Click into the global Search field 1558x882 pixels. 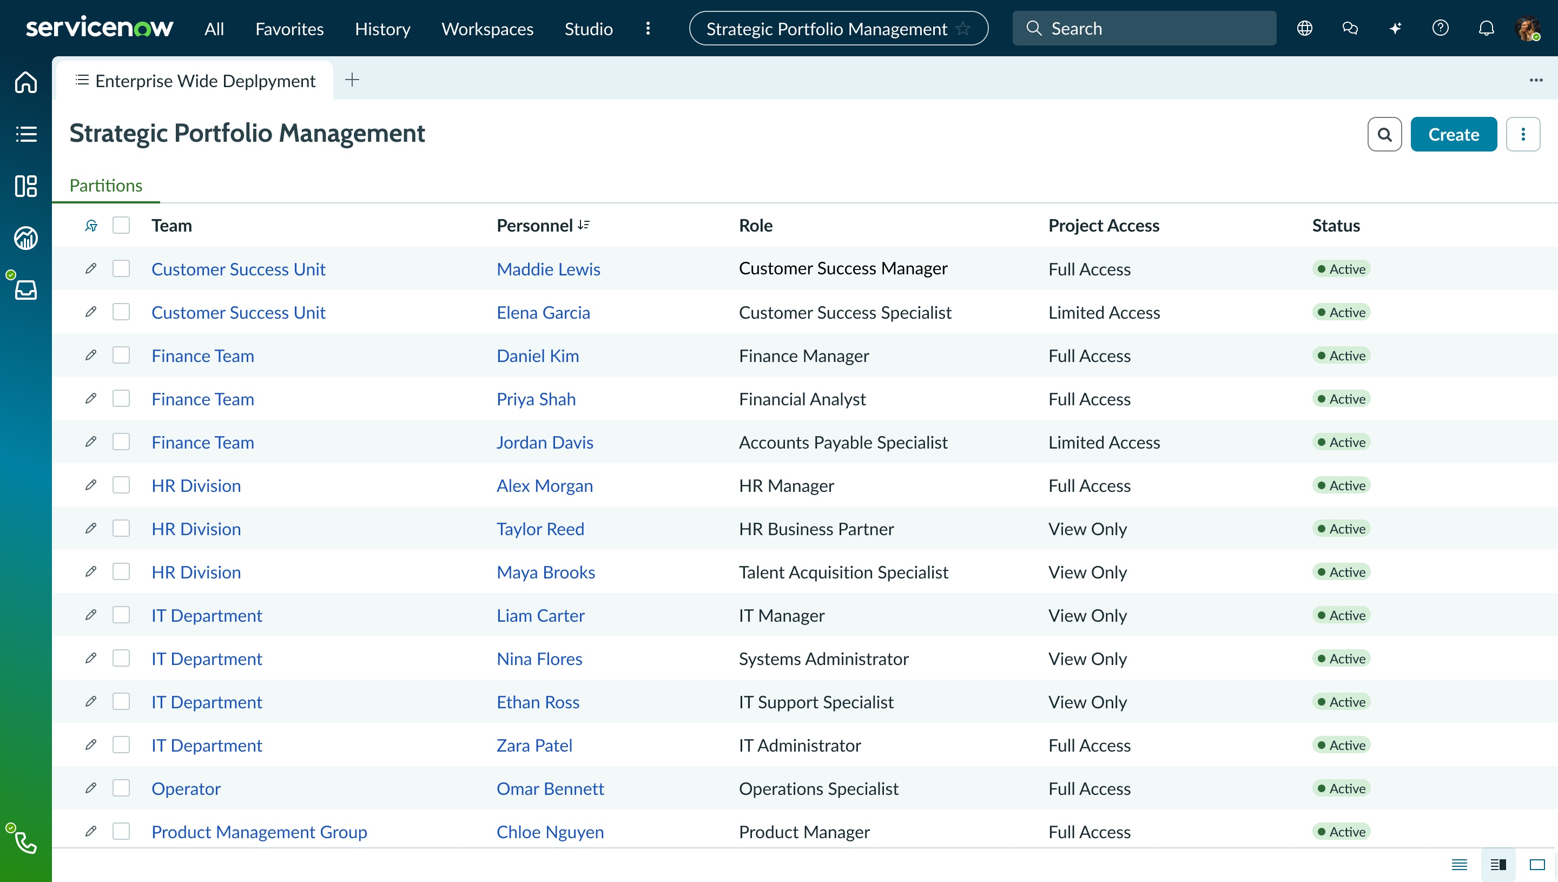point(1144,29)
